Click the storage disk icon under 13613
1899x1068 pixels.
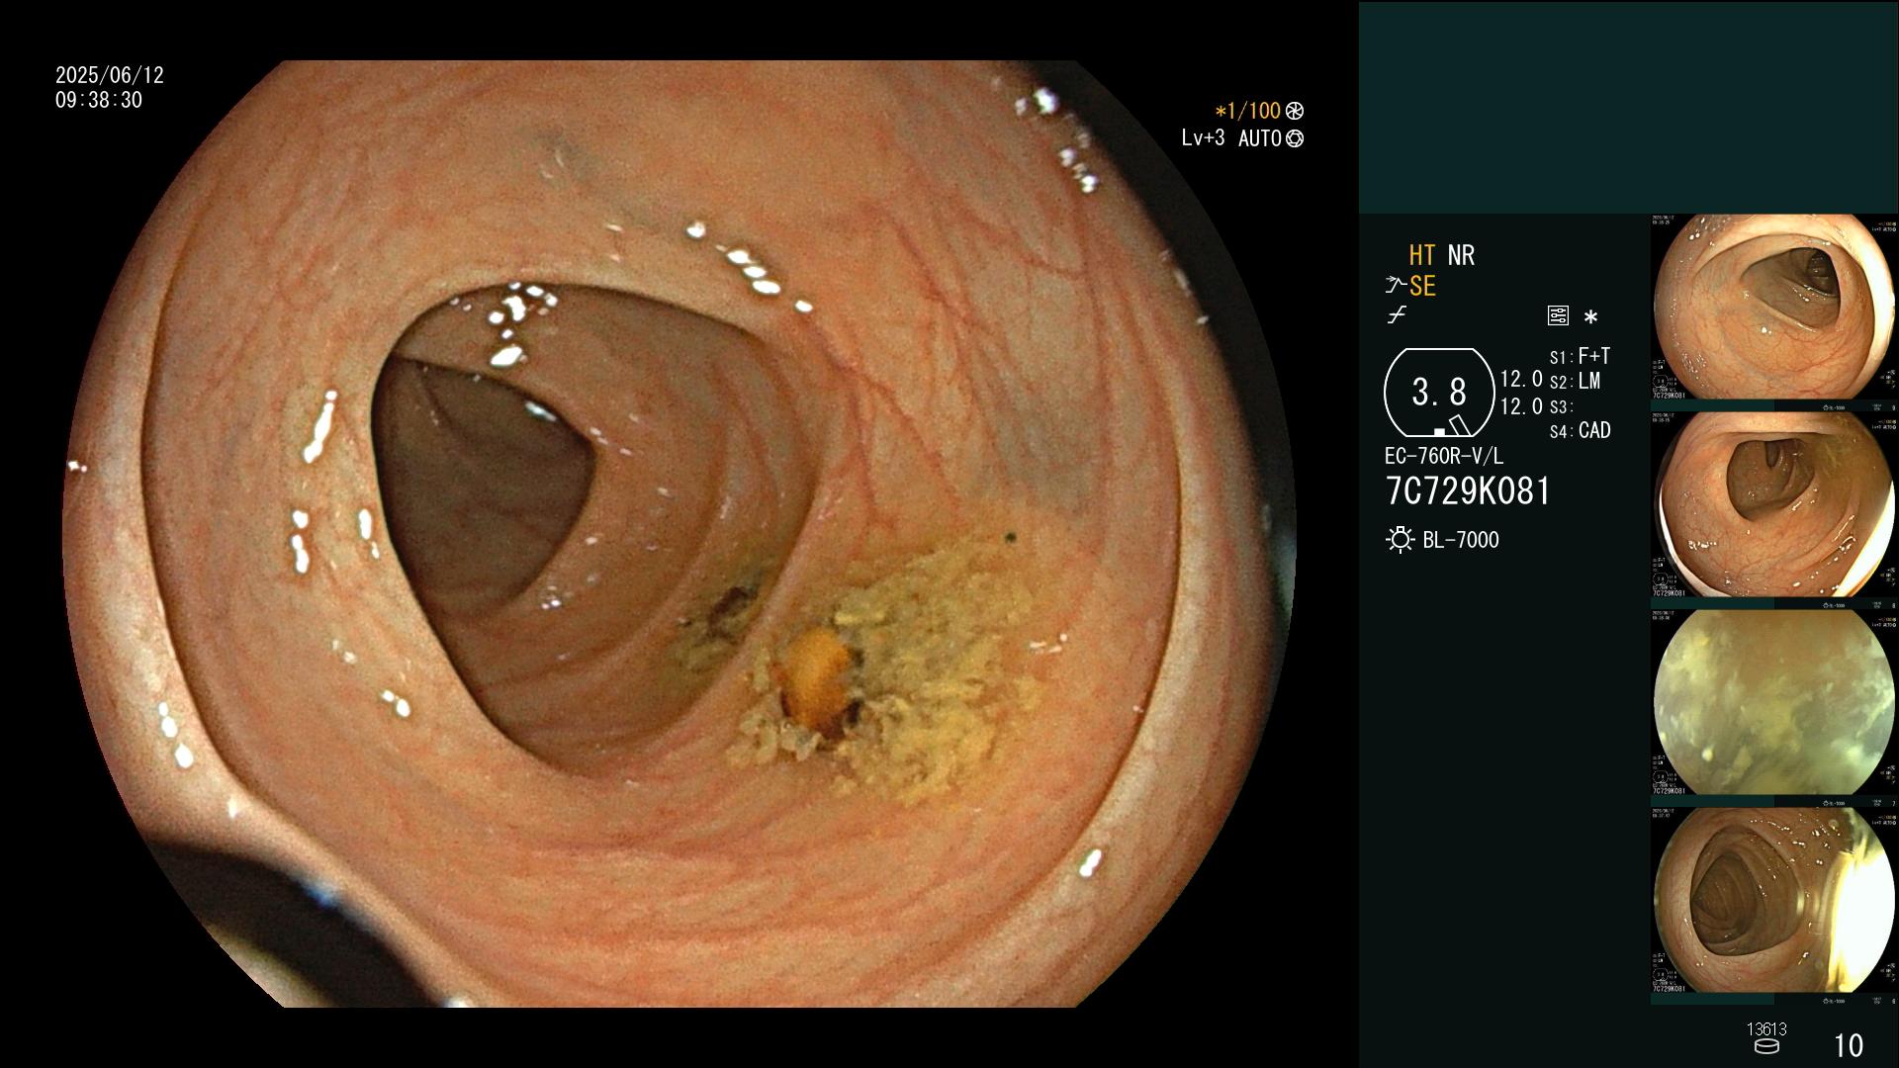pos(1766,1046)
